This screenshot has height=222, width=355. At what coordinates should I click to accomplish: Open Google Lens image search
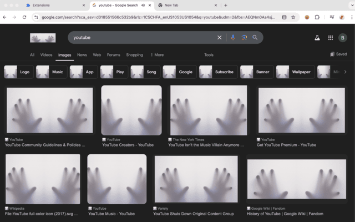click(x=244, y=38)
